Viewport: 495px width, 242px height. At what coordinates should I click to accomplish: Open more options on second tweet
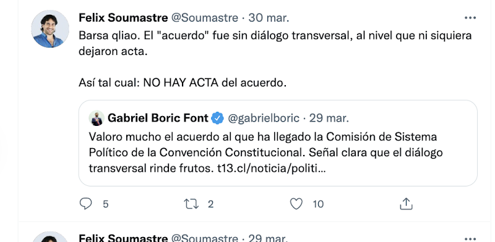tap(470, 238)
